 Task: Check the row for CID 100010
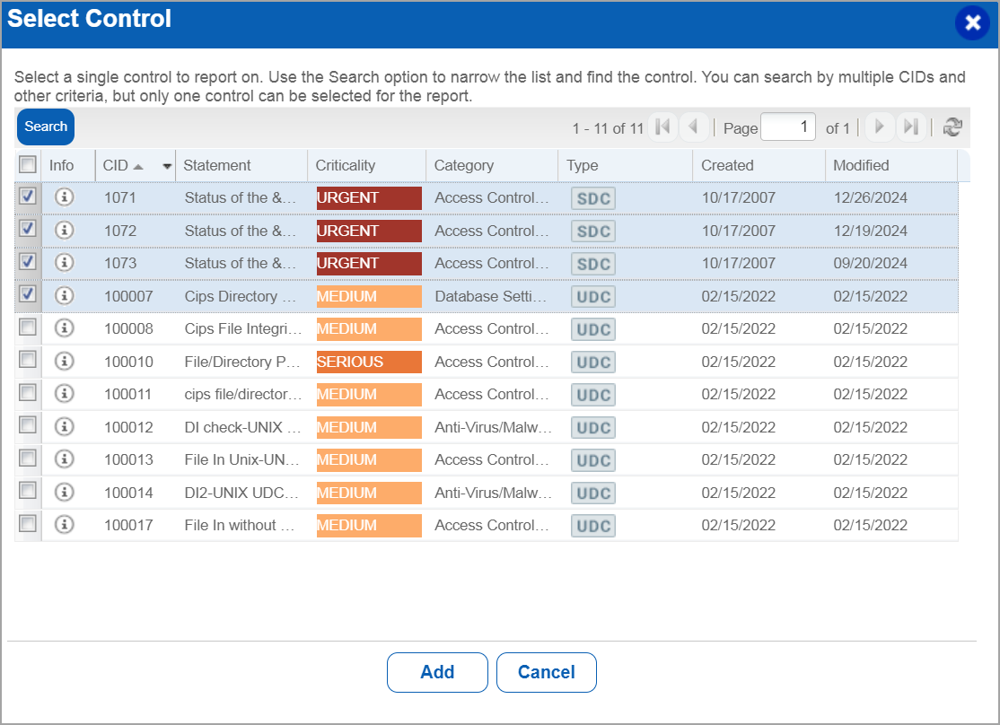(27, 361)
